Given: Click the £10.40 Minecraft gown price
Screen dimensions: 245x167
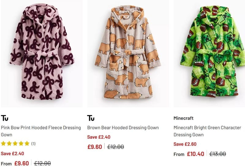Looking at the screenshot, I should pos(195,154).
